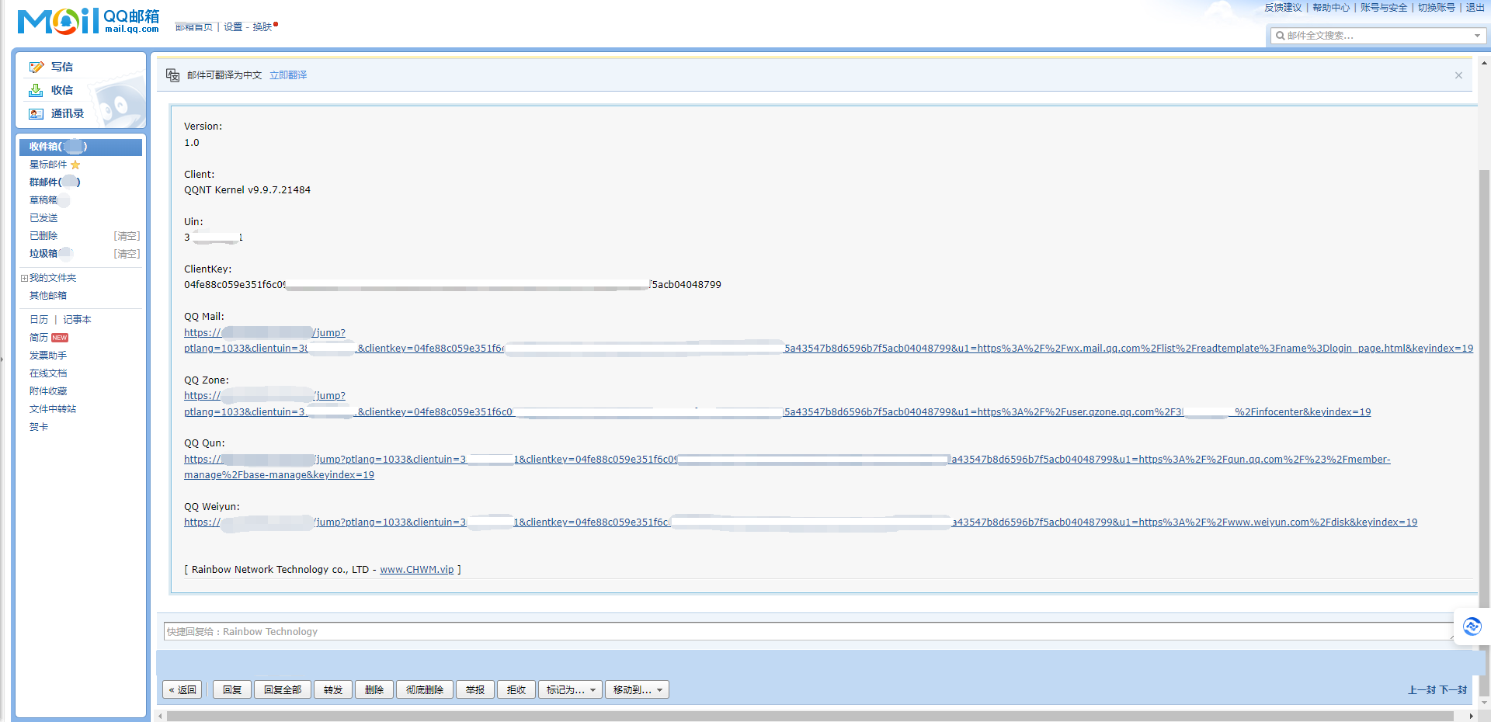Click the 回复 reply button

pos(232,690)
